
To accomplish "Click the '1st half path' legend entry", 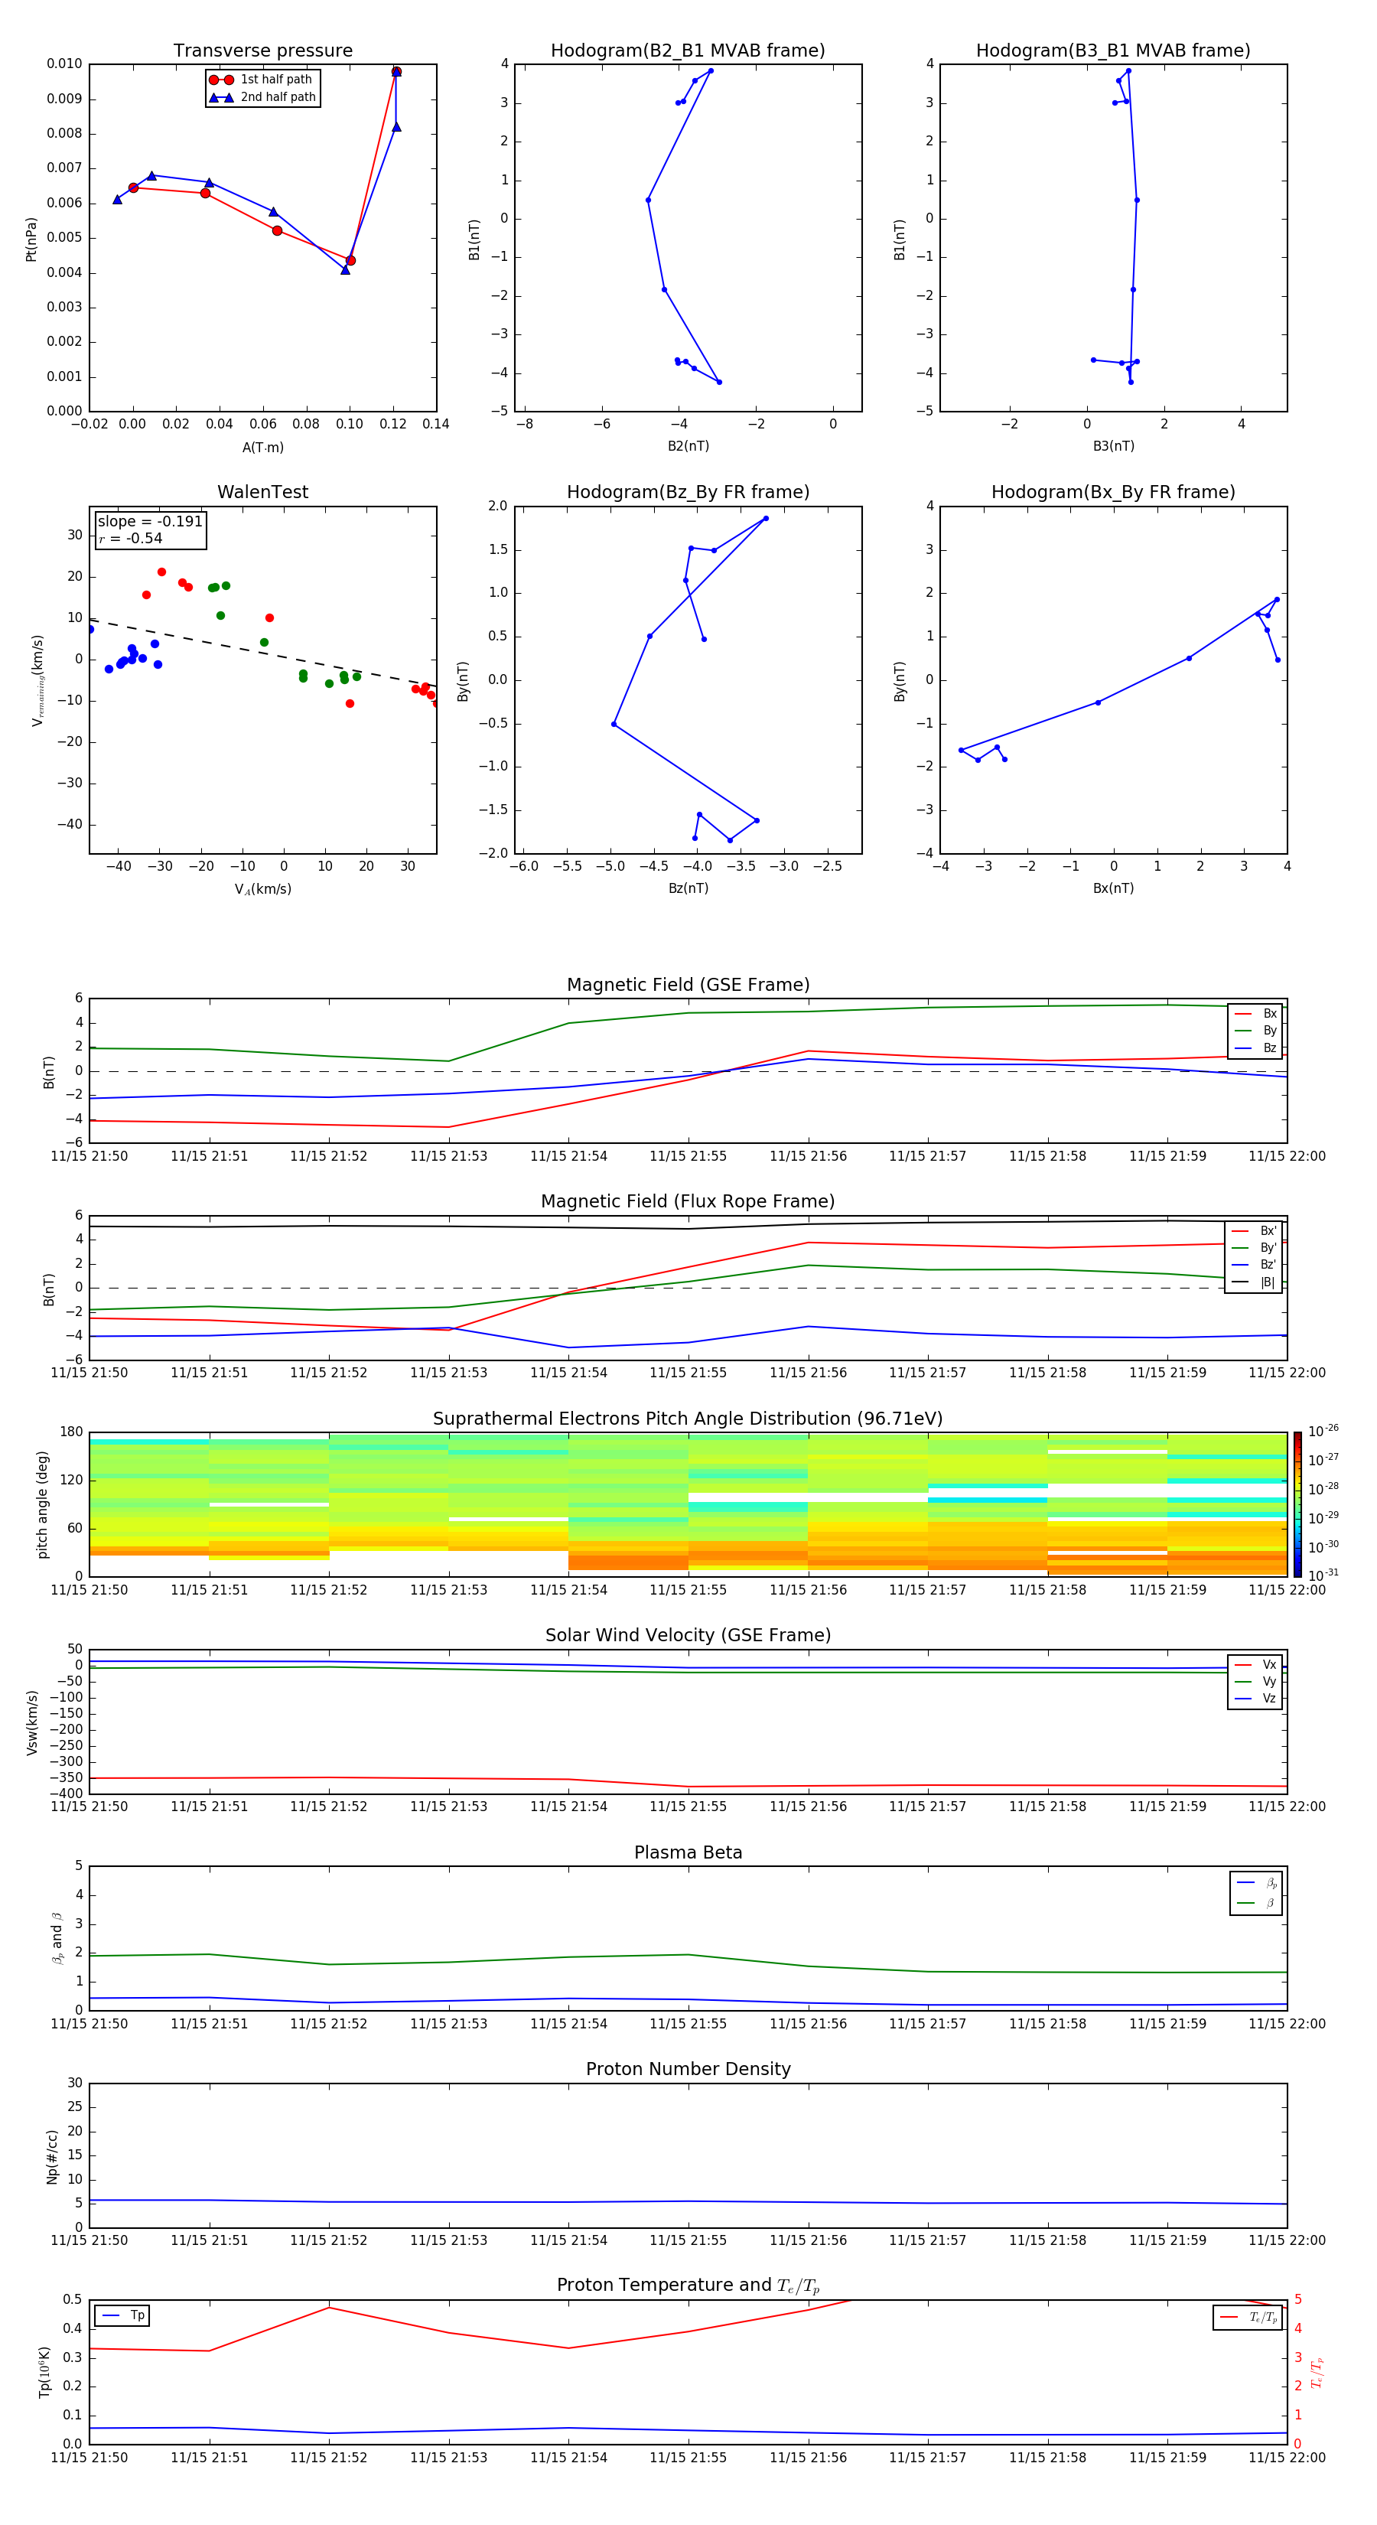I will pos(262,80).
